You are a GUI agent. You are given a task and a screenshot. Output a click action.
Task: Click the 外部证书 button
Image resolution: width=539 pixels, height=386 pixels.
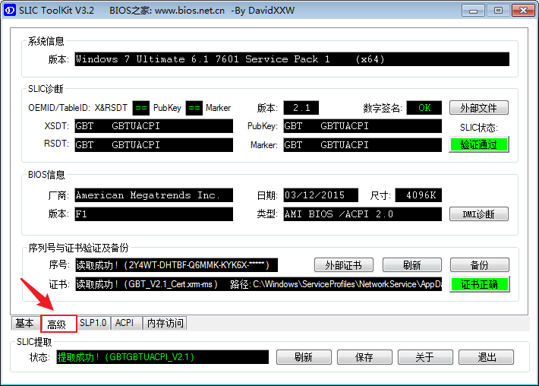(343, 265)
